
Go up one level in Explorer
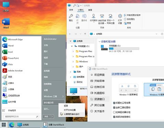(x=85, y=34)
